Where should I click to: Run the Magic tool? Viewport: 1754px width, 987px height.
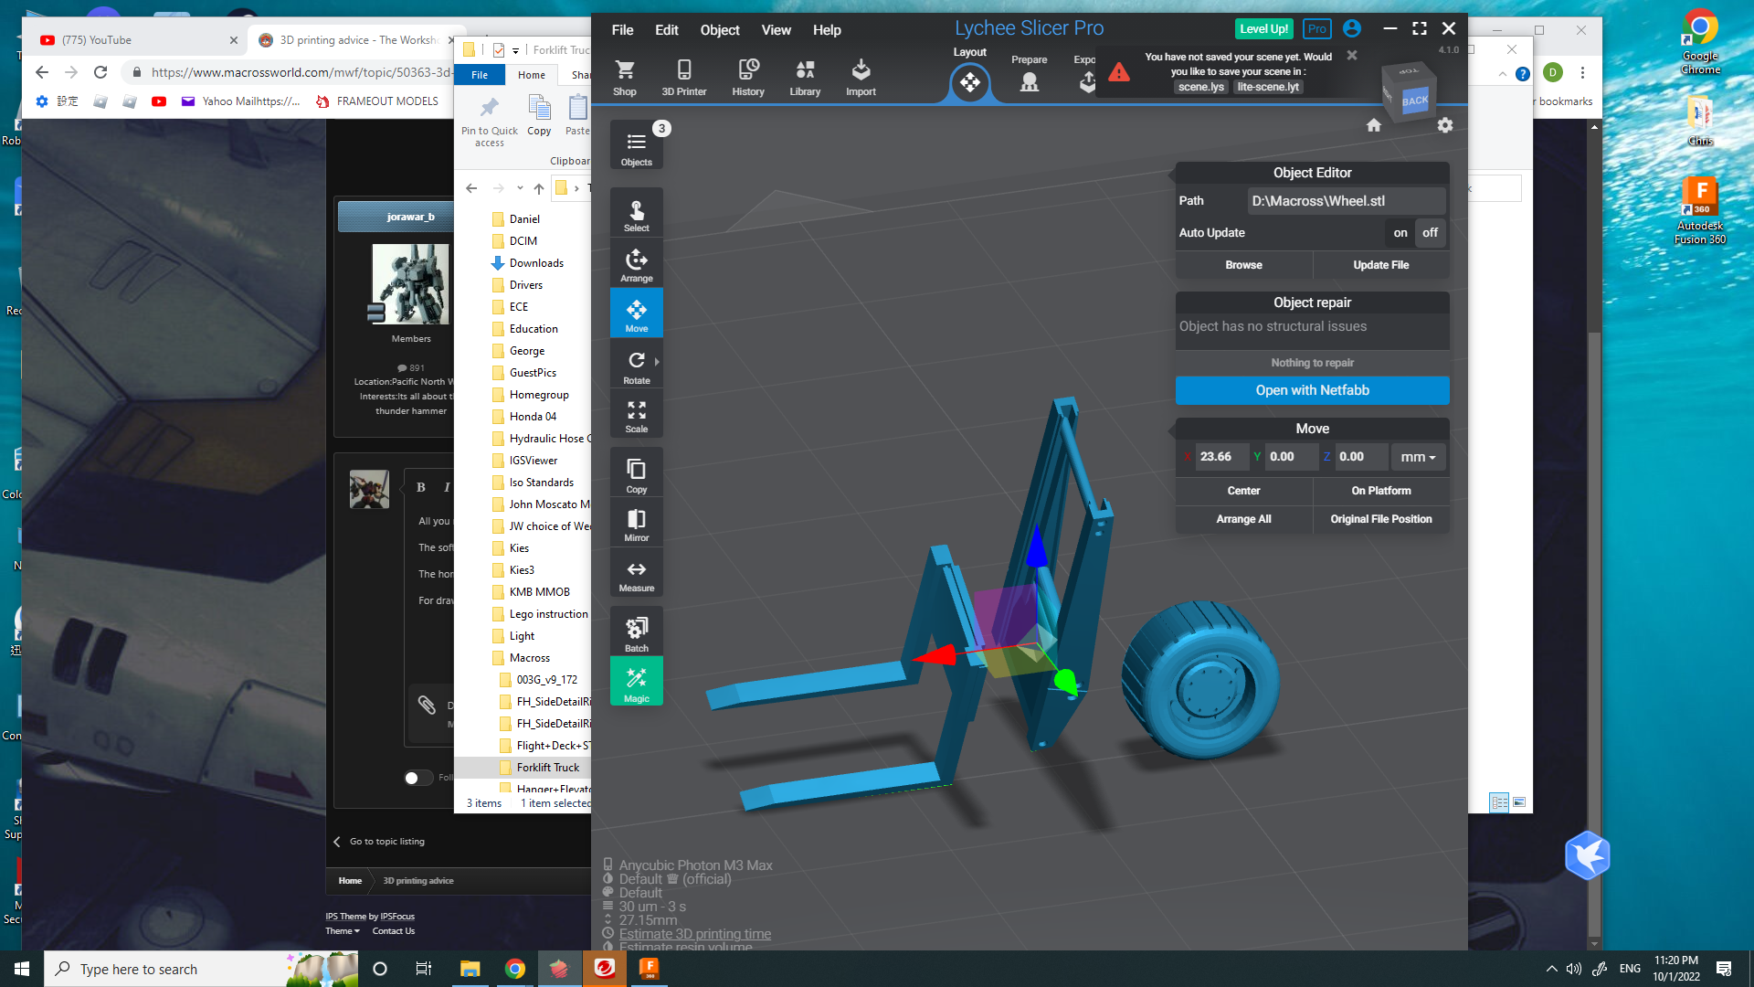(637, 683)
